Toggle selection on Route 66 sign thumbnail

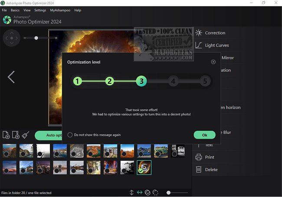pyautogui.click(x=74, y=154)
